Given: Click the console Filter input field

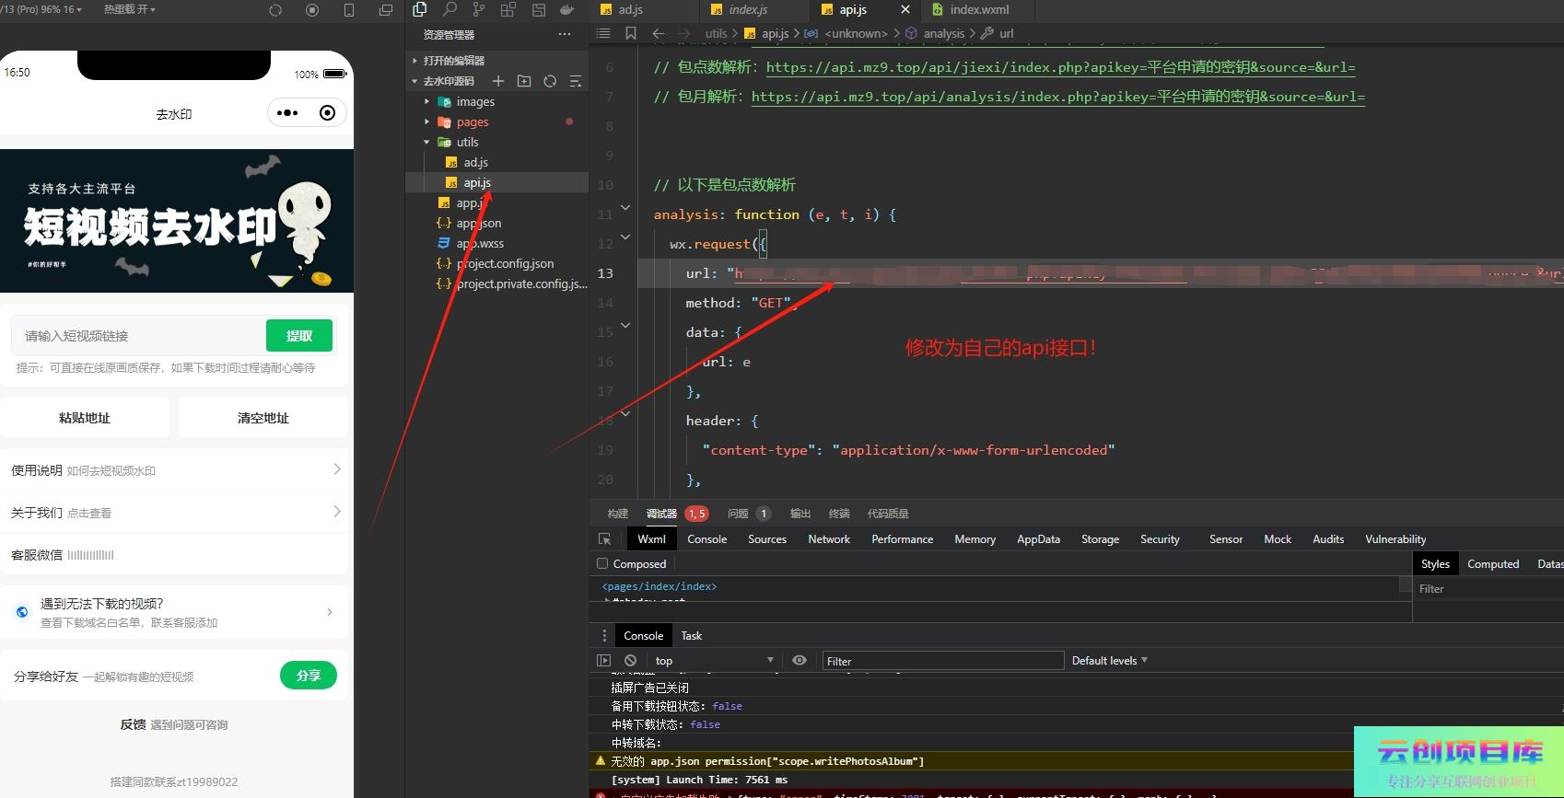Looking at the screenshot, I should tap(942, 661).
